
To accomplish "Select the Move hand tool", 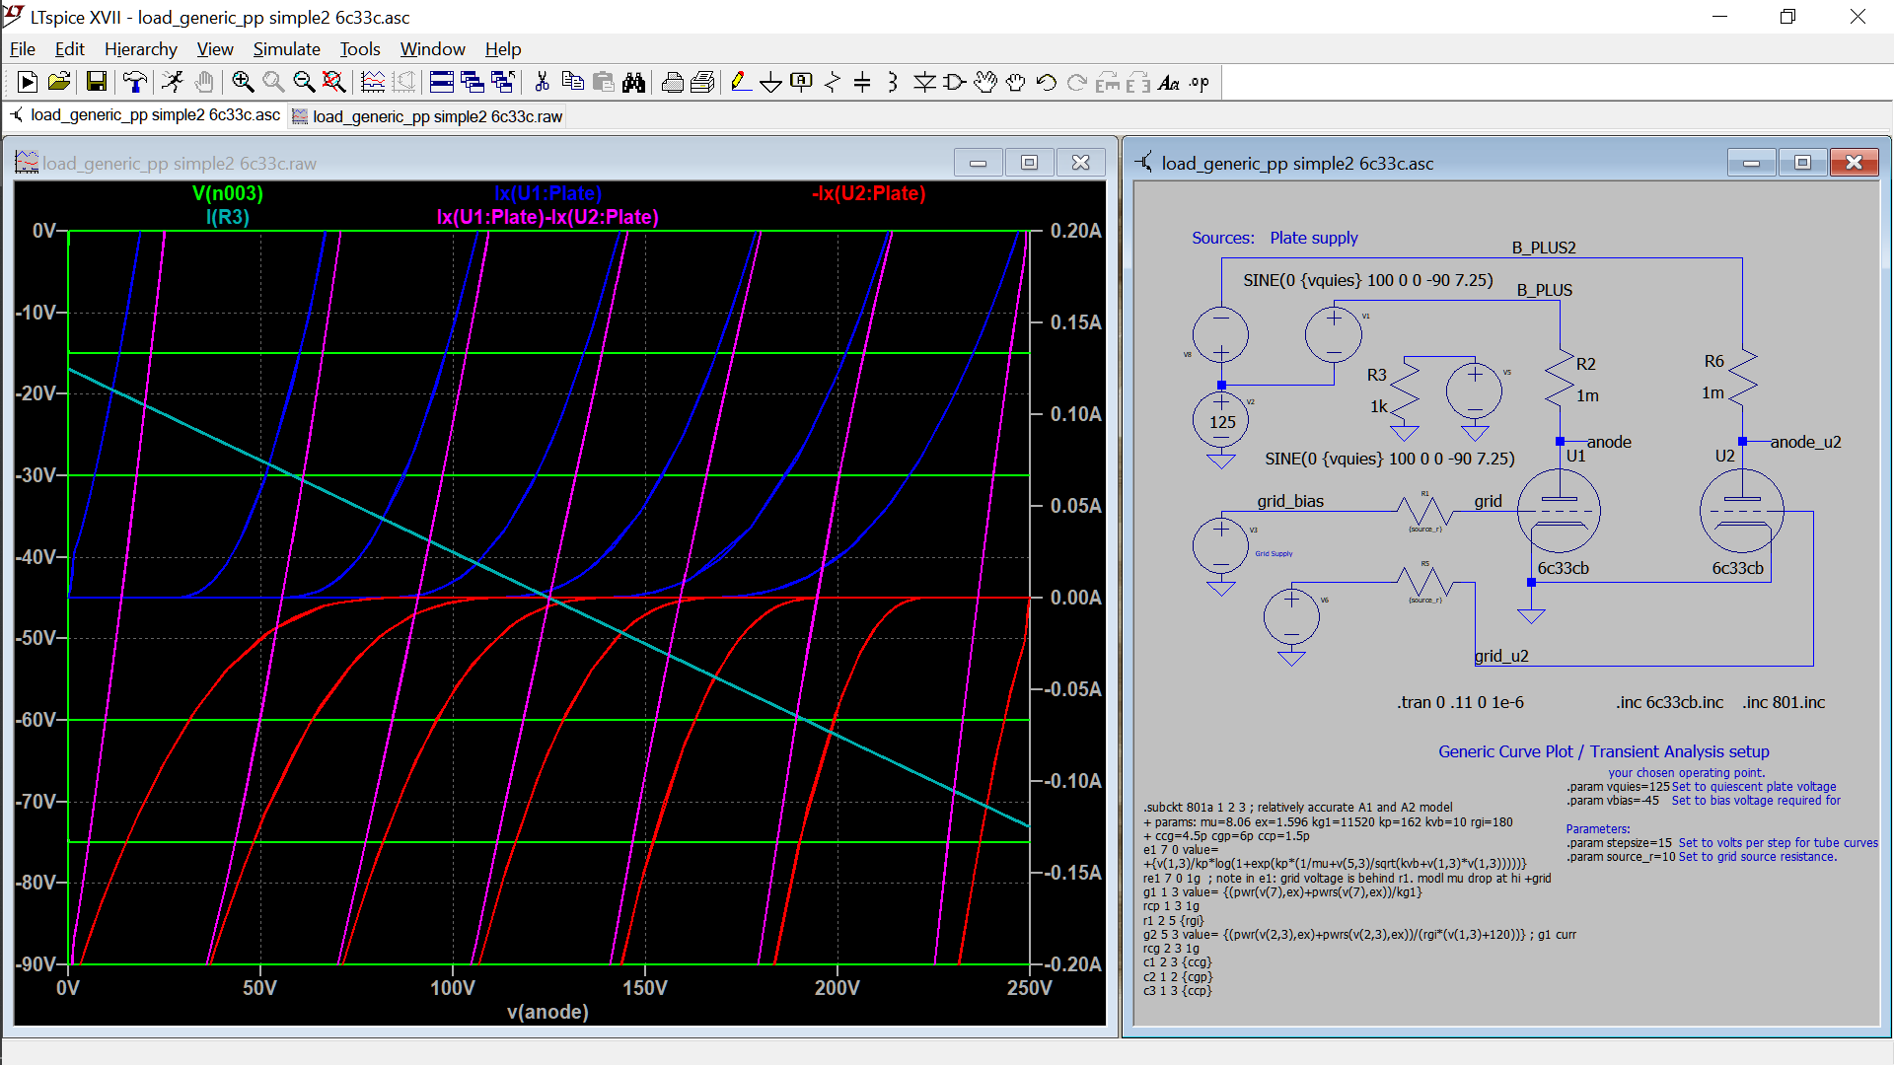I will [985, 83].
